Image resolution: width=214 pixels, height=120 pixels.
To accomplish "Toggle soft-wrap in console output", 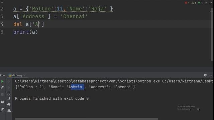I will [9, 93].
